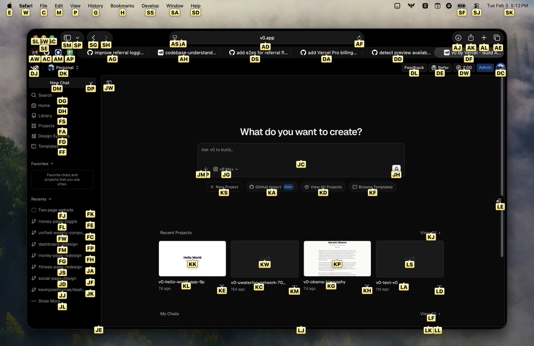
Task: Click GitHub Import button
Action: click(271, 187)
